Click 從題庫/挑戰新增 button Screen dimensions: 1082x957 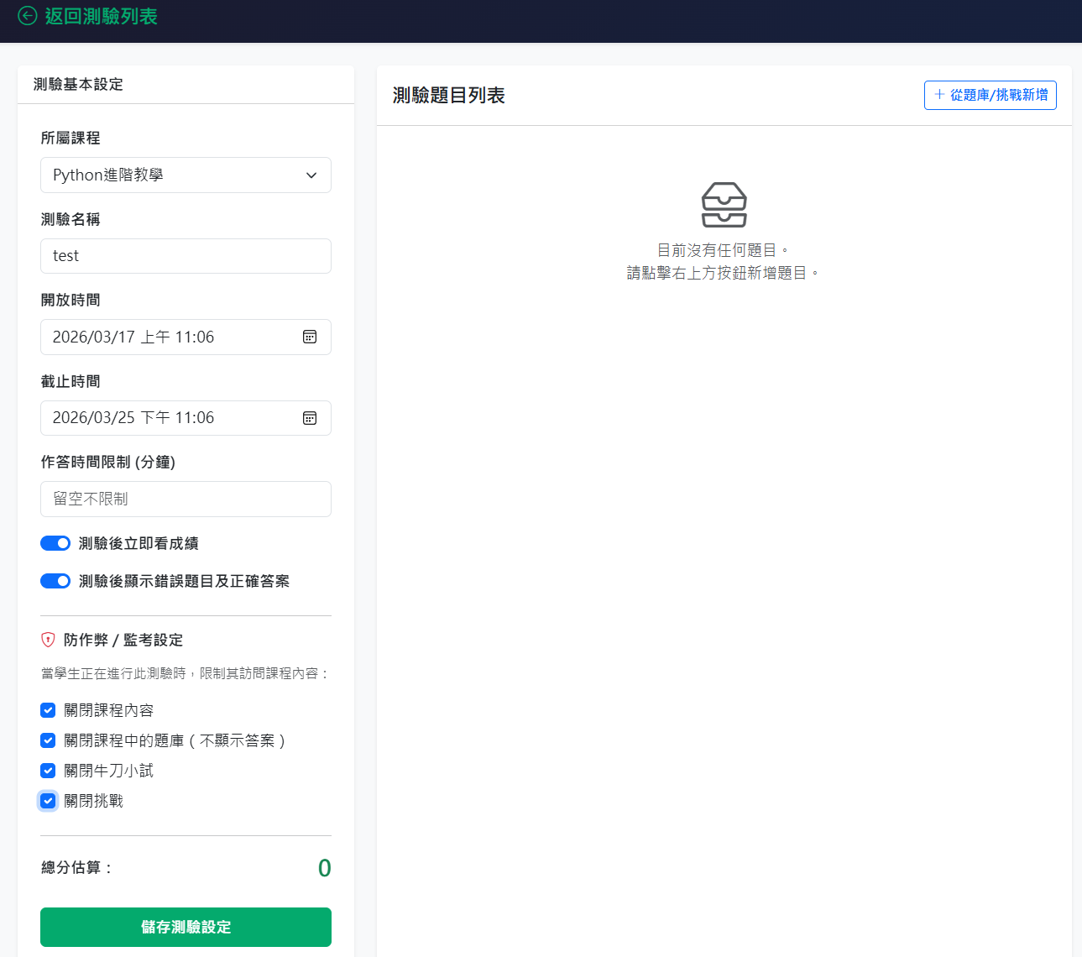pos(991,95)
